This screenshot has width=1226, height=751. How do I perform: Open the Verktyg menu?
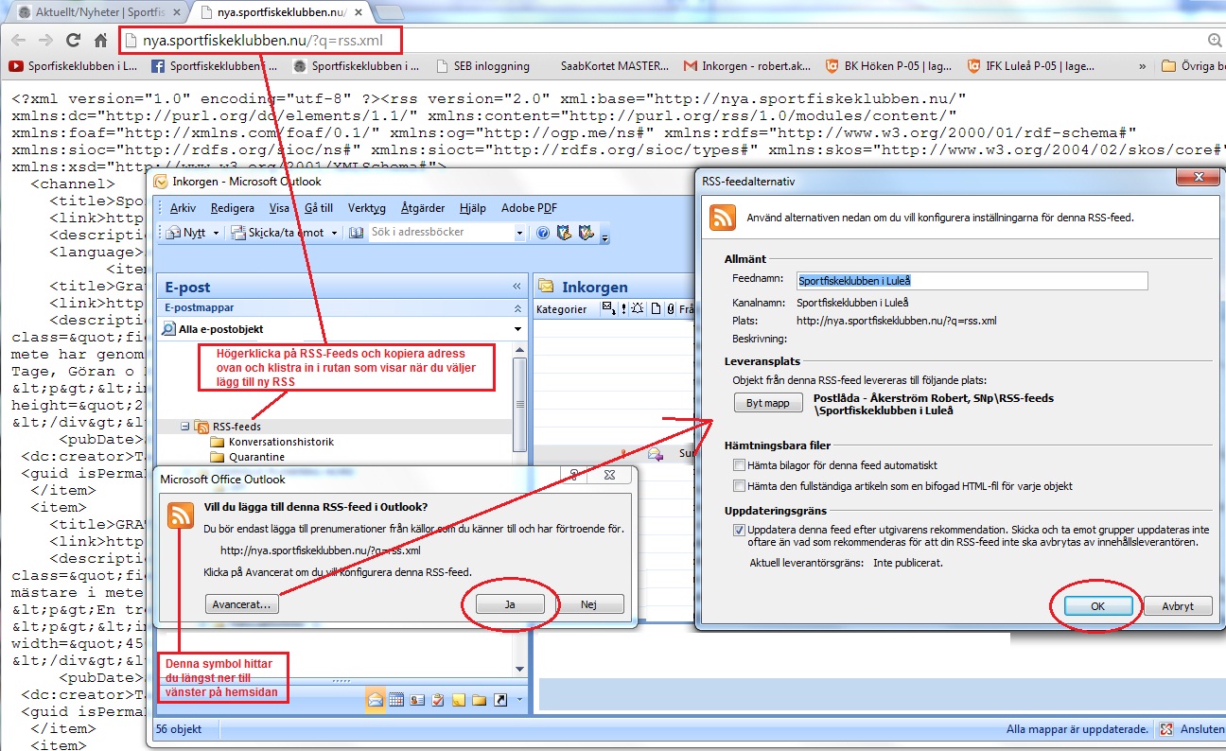[367, 208]
